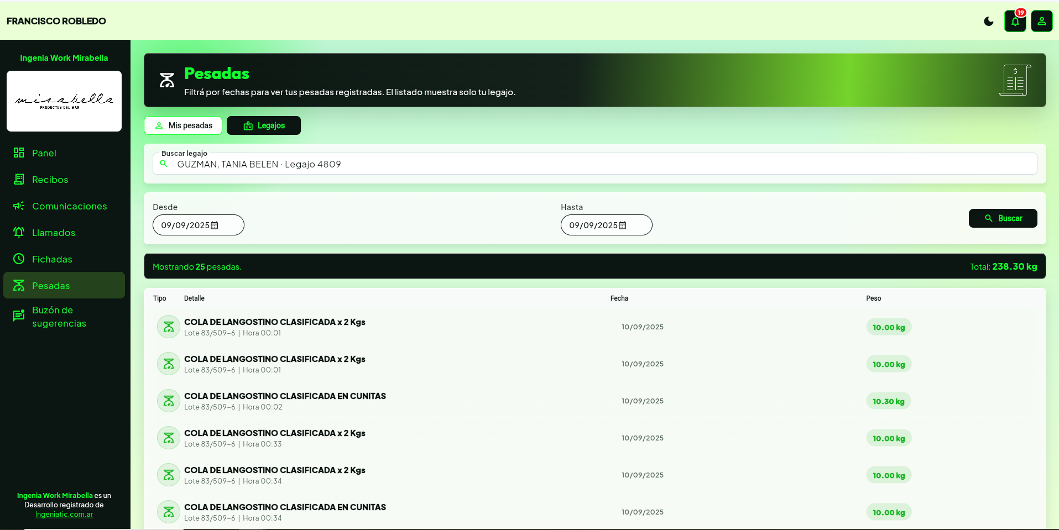Open the Hasta date calendar picker icon
Viewport: 1059px width, 530px height.
623,225
